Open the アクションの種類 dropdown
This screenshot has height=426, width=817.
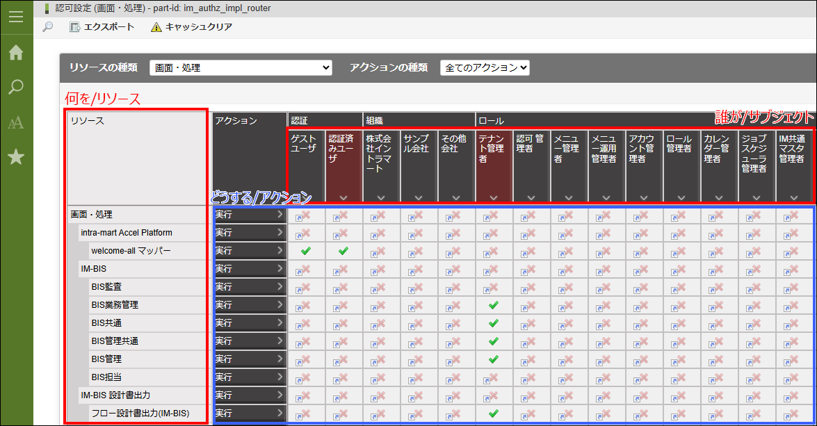tap(485, 67)
